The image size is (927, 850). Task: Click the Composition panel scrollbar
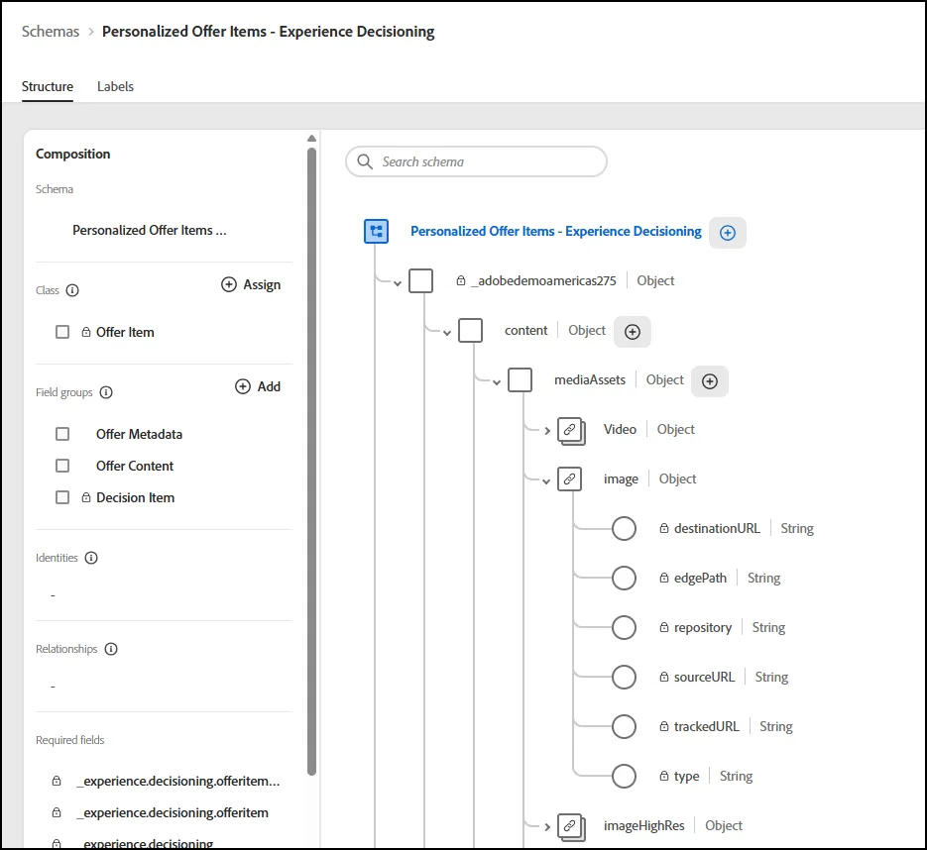(x=311, y=461)
